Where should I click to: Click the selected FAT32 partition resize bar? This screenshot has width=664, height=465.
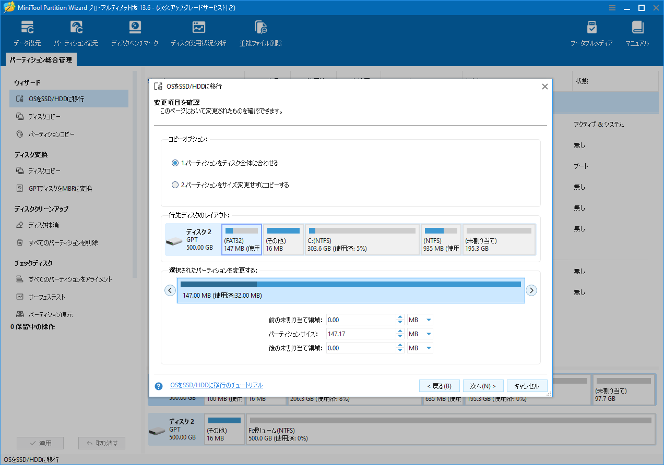pos(351,290)
